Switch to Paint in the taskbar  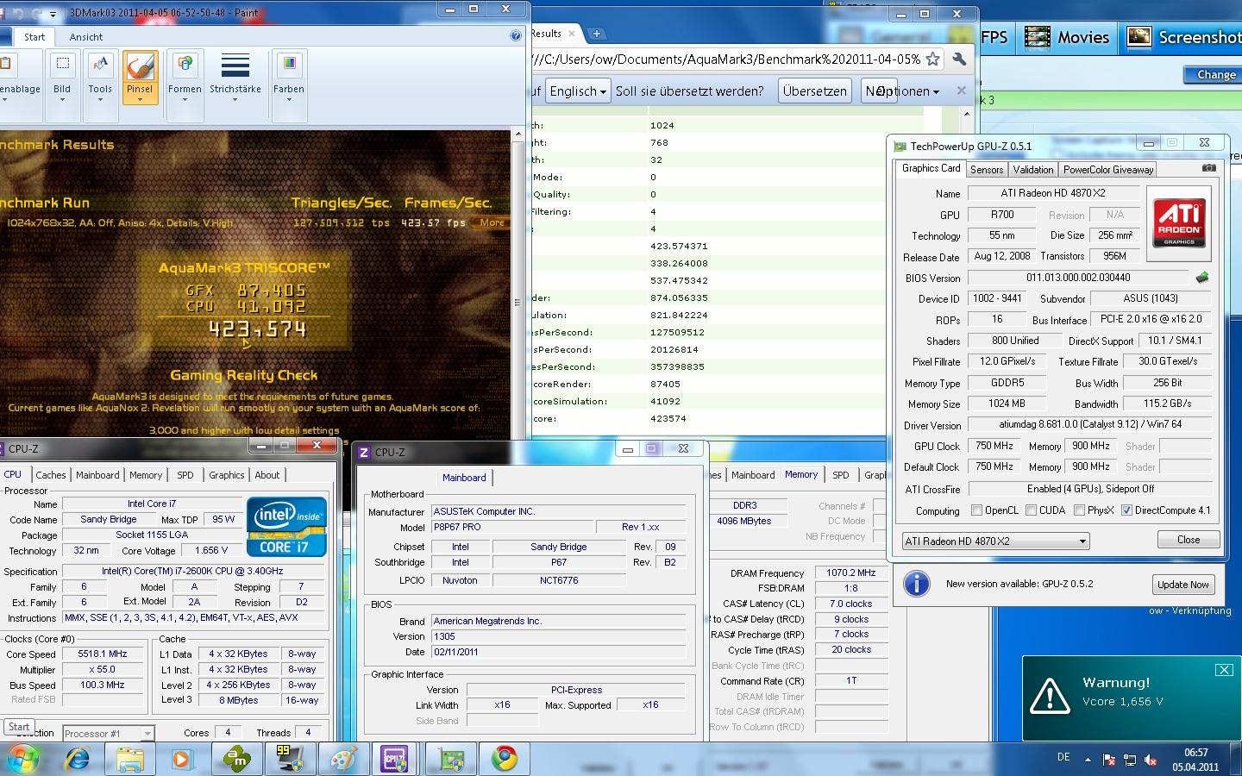(343, 759)
